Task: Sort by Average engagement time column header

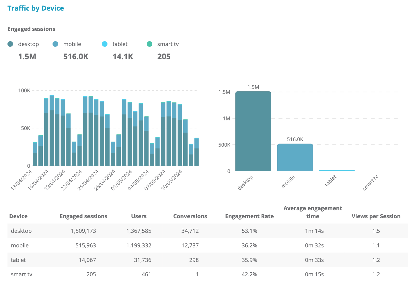Action: [313, 212]
